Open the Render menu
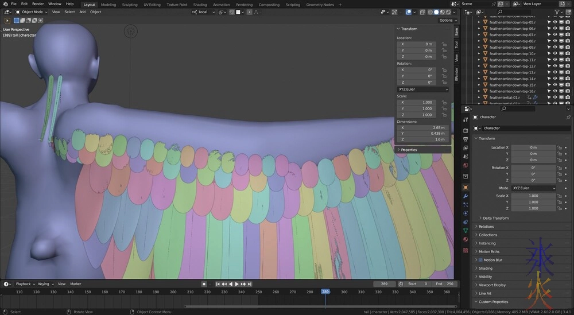Screen dimensions: 574x315 38,4
